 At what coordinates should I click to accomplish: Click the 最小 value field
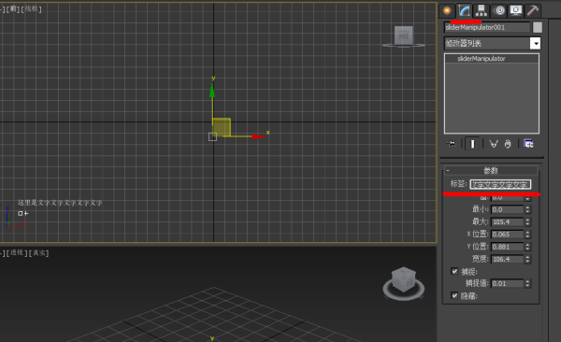click(508, 209)
